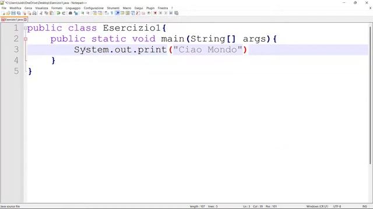The height and width of the screenshot is (209, 373).
Task: Play back recorded macro icon
Action: pyautogui.click(x=166, y=13)
